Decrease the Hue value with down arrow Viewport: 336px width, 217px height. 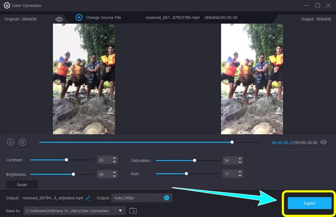point(240,175)
